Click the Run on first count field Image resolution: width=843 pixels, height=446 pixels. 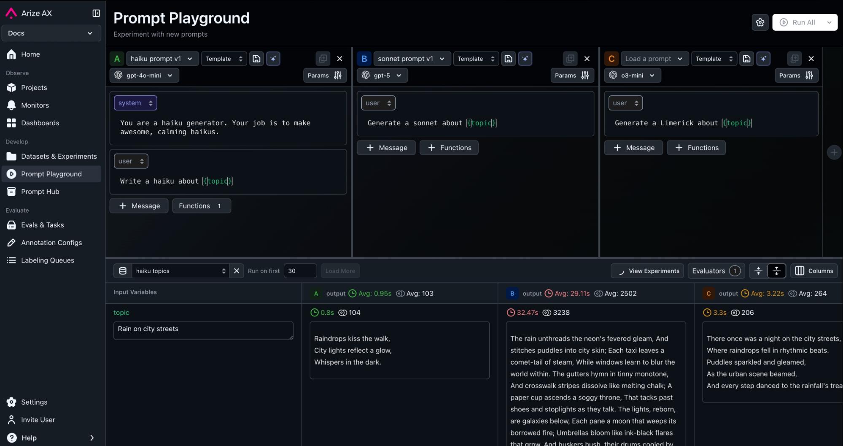point(300,271)
